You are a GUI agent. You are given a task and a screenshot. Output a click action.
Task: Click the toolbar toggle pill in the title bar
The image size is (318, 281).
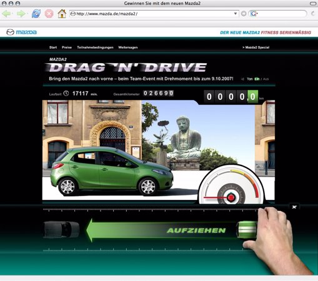tap(313, 3)
